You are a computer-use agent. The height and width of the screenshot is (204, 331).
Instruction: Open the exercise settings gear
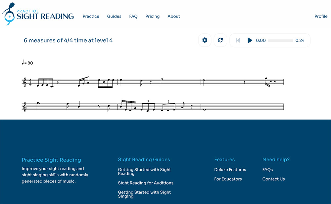point(205,40)
